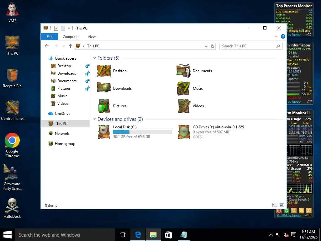Image resolution: width=321 pixels, height=241 pixels.
Task: Select This PC in navigation pane
Action: pos(65,123)
